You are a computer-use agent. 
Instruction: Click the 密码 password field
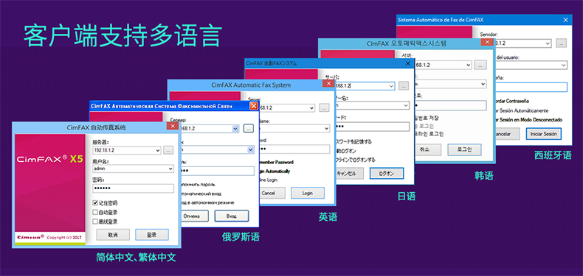click(x=133, y=188)
